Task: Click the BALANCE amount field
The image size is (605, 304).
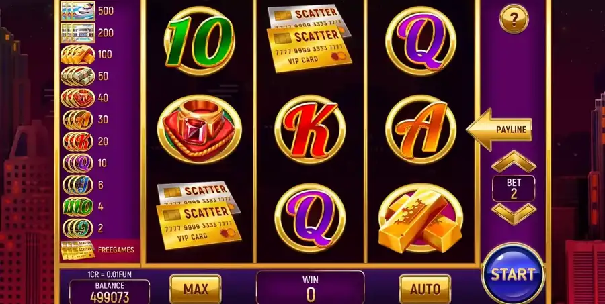Action: 110,293
